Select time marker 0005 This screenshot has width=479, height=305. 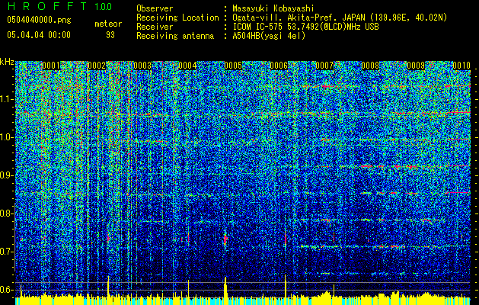point(233,66)
